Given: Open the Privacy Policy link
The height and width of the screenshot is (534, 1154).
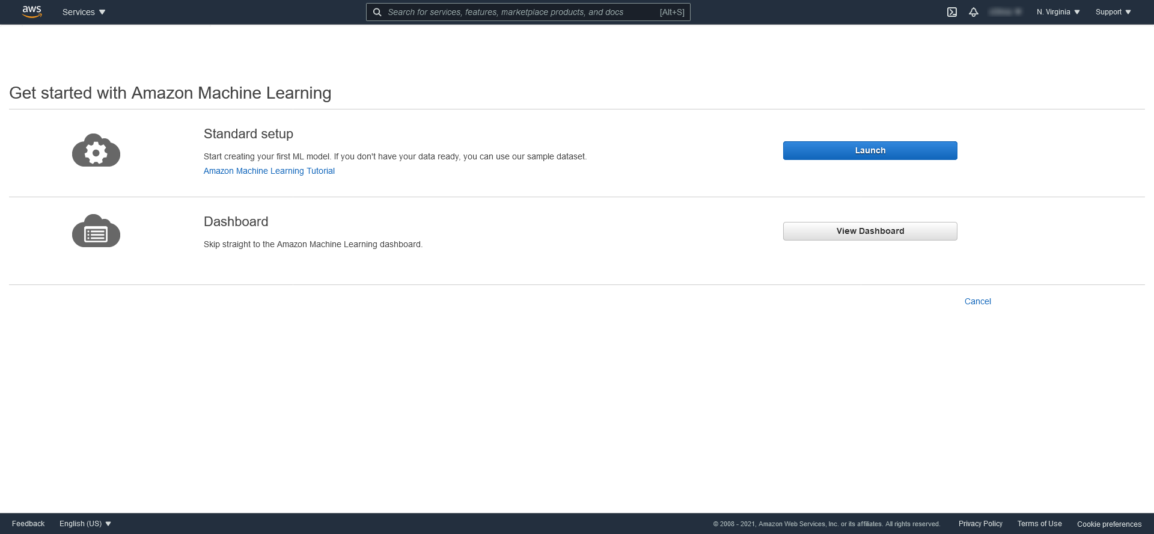Looking at the screenshot, I should click(x=980, y=524).
